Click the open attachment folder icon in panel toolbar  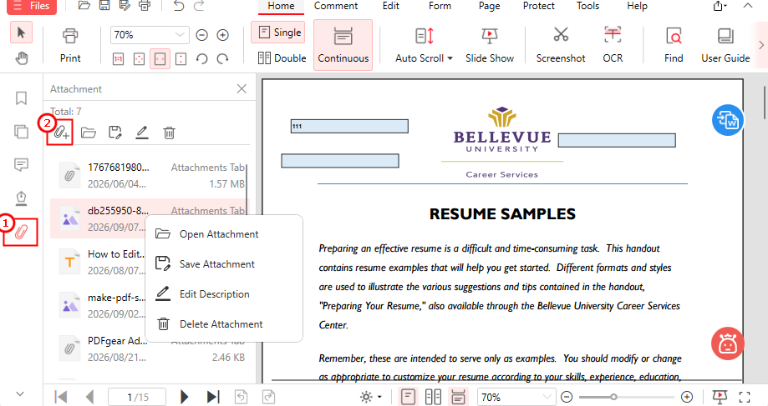[88, 133]
